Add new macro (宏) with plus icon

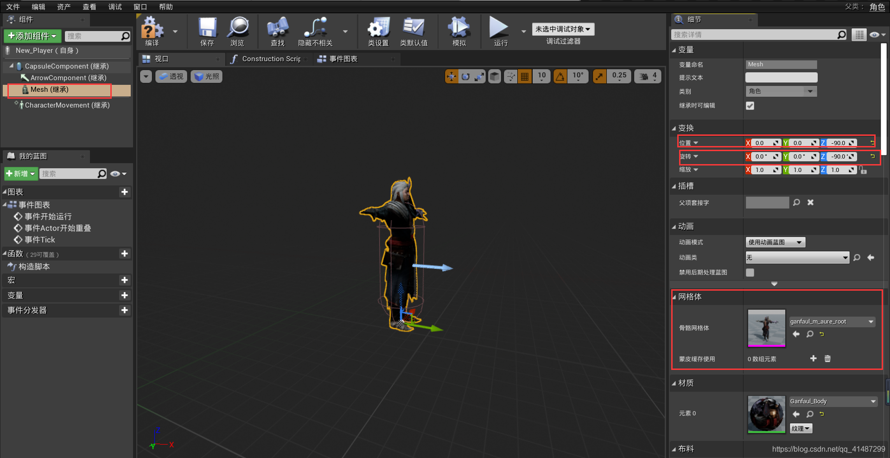coord(124,280)
